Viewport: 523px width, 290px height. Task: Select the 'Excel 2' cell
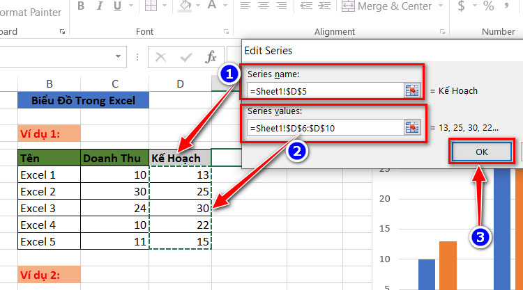coord(49,191)
